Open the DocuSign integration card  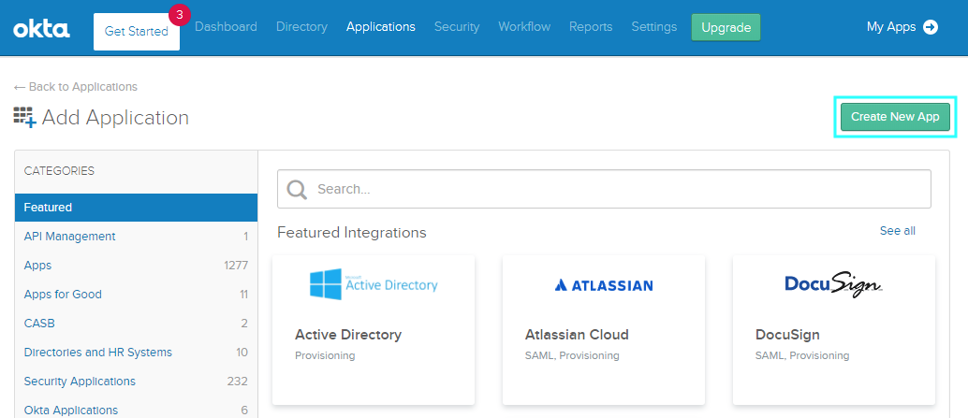(834, 330)
